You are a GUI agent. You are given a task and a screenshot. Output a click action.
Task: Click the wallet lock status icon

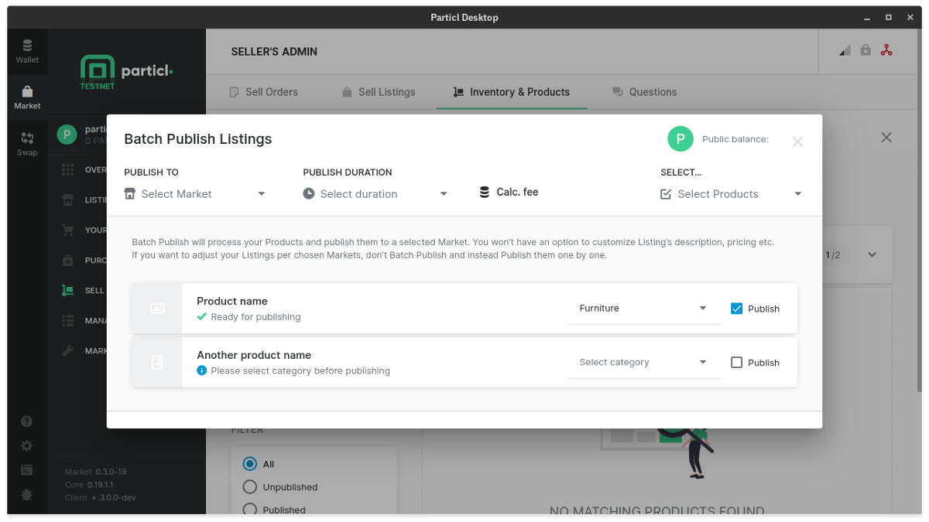click(866, 50)
